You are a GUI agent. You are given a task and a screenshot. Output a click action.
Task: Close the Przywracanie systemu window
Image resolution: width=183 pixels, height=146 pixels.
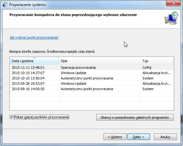pos(174,3)
